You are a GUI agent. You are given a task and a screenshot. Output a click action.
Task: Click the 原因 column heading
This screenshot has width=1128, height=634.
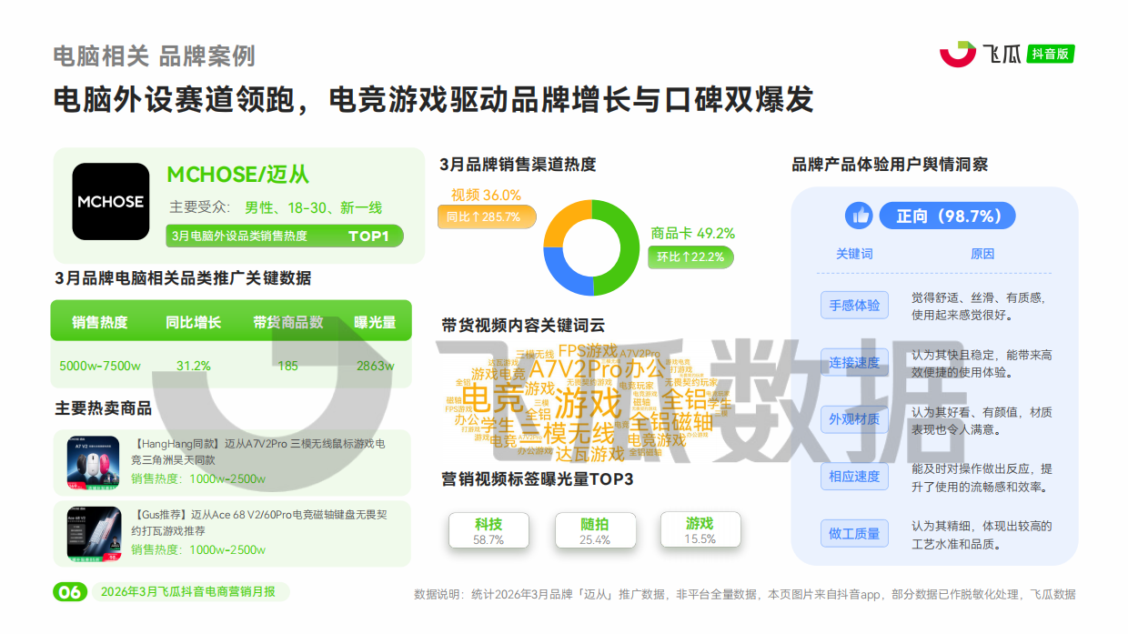[982, 254]
